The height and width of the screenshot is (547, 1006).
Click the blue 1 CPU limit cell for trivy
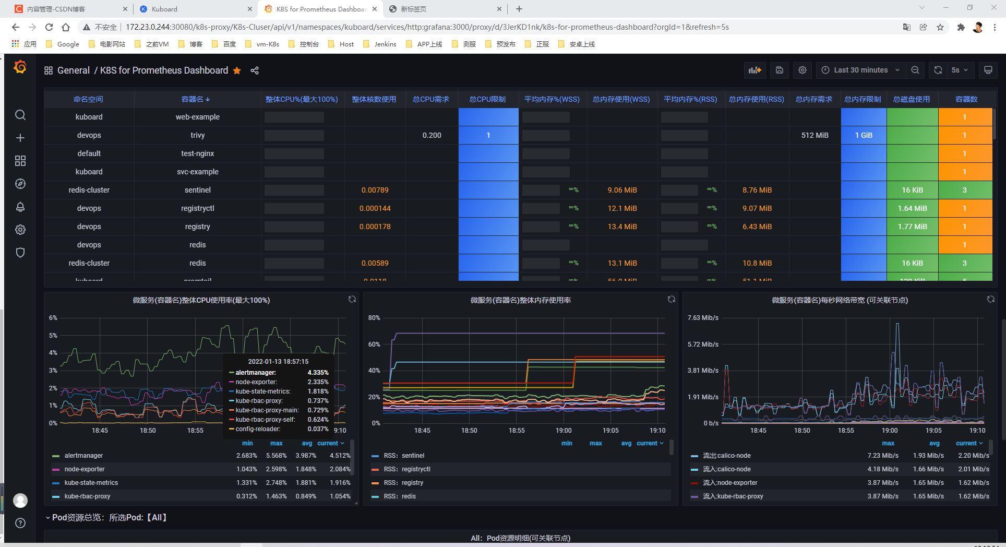point(488,135)
